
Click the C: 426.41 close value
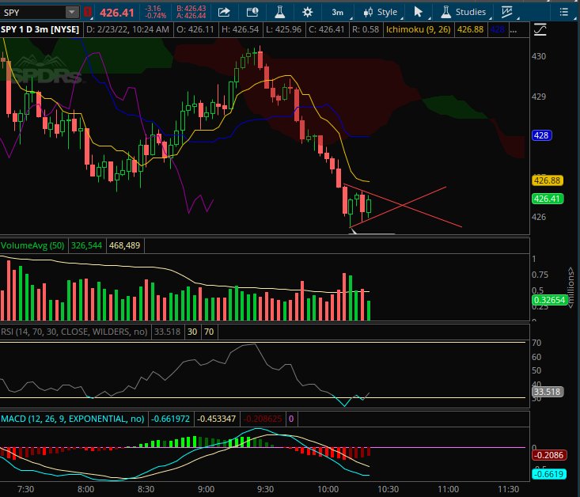326,29
